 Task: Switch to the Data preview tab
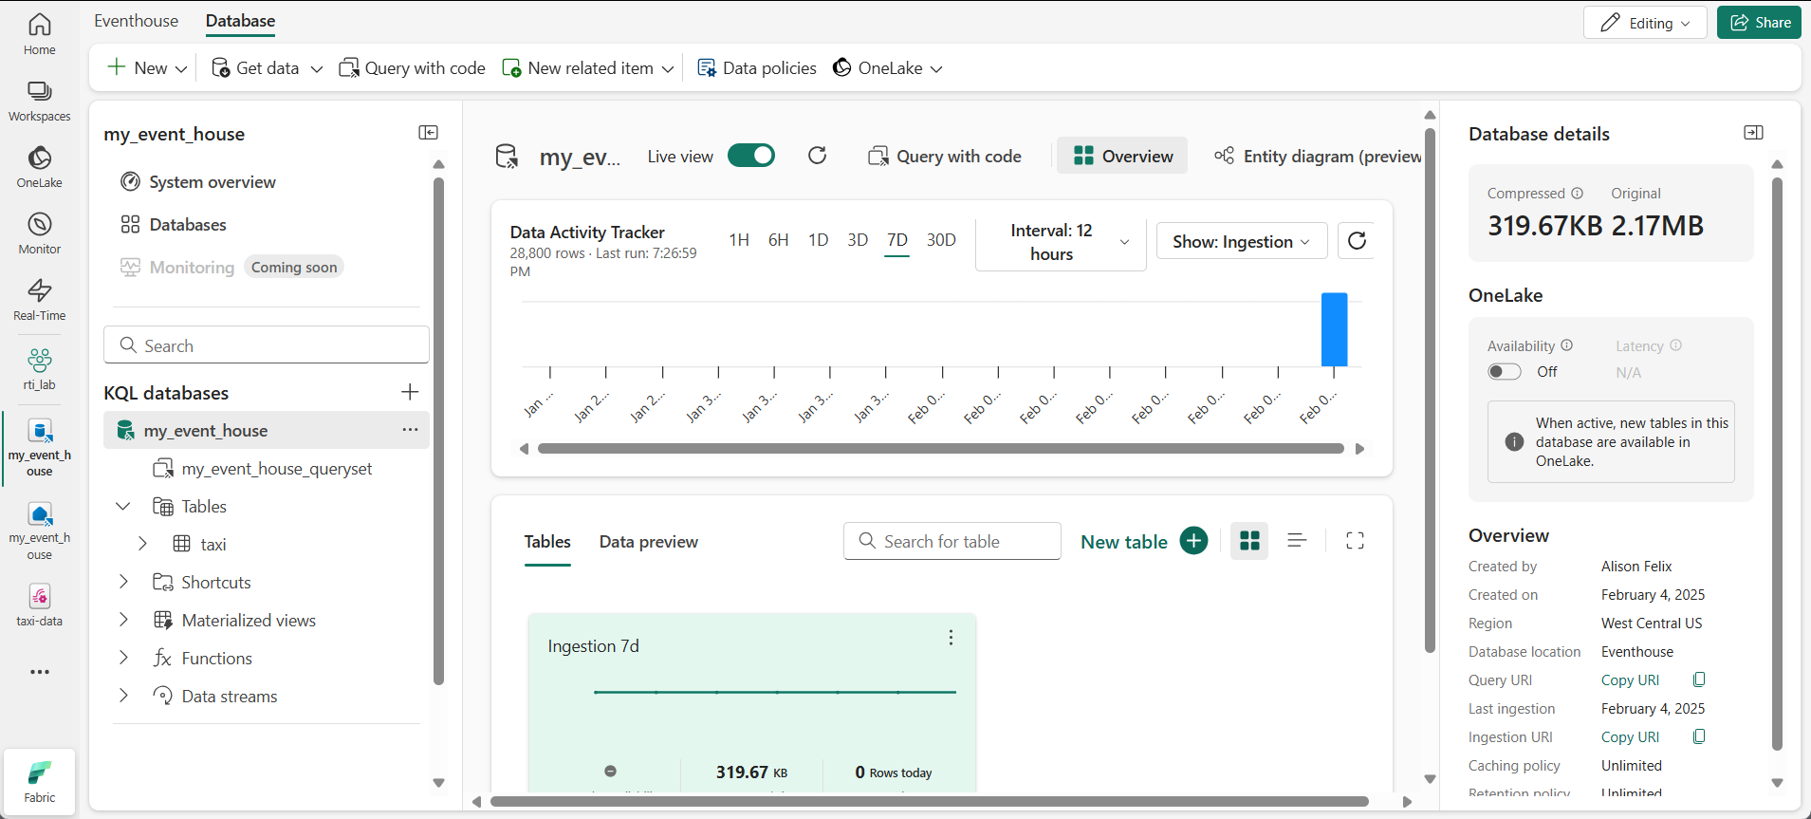point(649,542)
